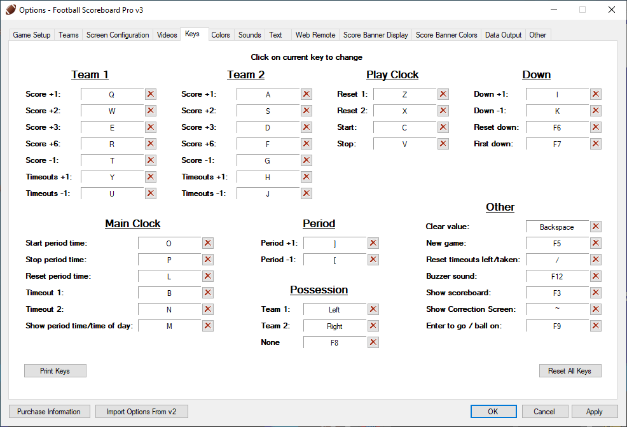Open Import Options From v2
Viewport: 627px width, 427px height.
141,412
